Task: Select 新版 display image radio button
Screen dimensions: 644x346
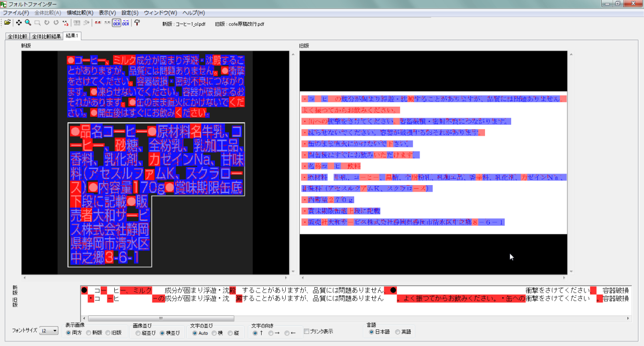Action: 94,333
